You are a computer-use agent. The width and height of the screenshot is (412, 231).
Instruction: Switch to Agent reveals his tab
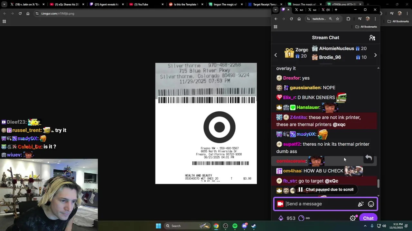pyautogui.click(x=107, y=4)
